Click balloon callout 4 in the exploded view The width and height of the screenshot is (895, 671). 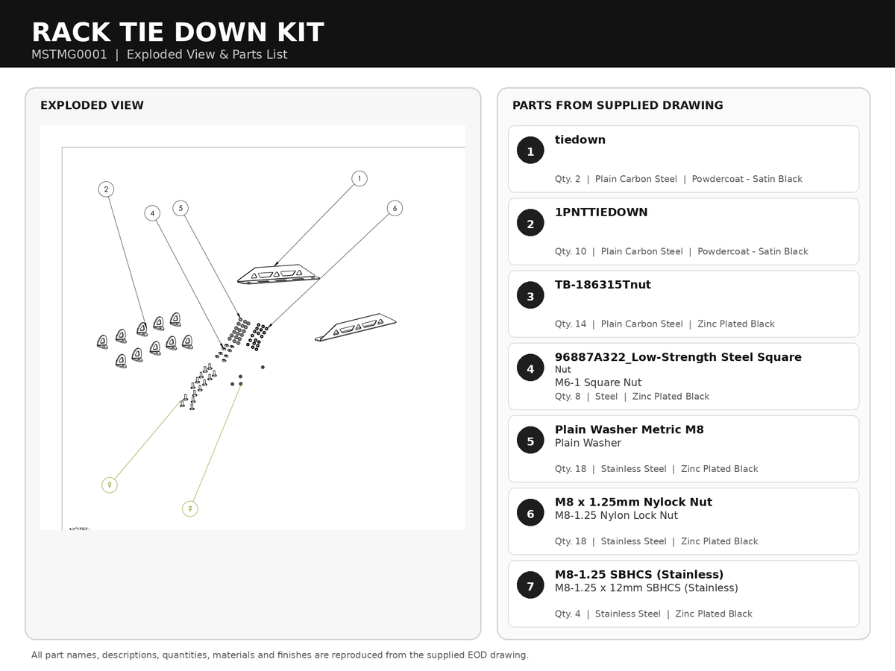tap(152, 213)
